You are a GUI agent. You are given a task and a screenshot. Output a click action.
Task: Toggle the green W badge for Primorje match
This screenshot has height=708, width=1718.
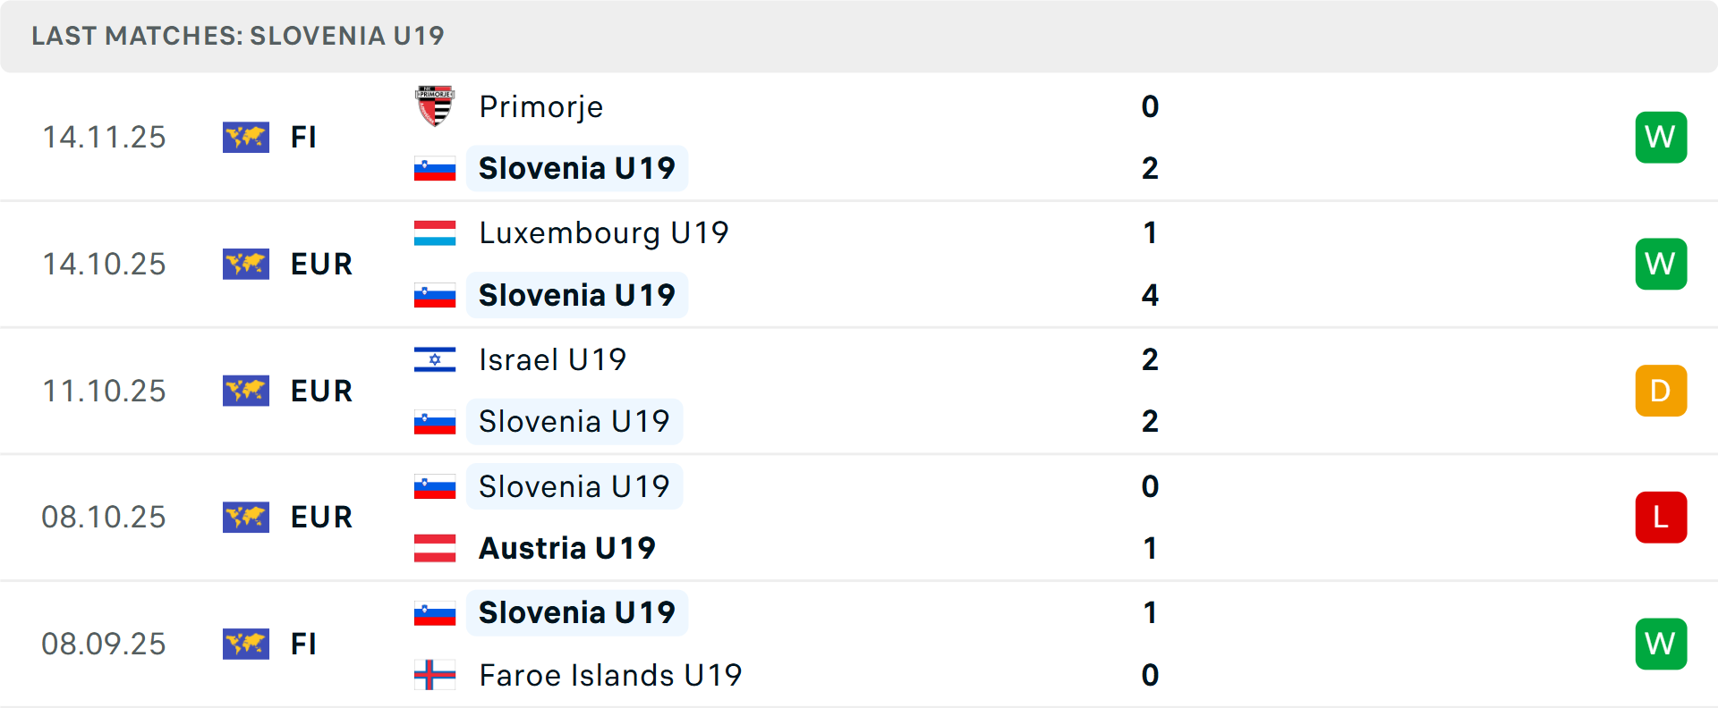(1661, 137)
